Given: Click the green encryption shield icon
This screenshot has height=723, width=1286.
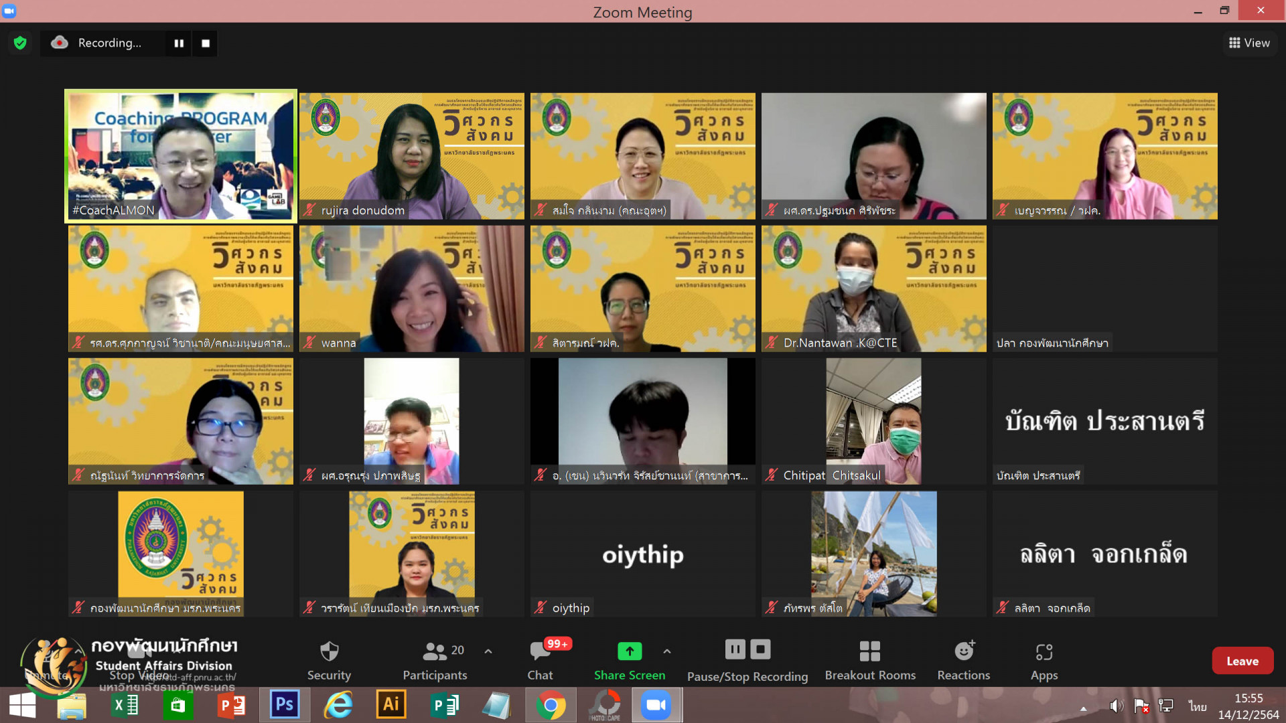Looking at the screenshot, I should click(20, 43).
